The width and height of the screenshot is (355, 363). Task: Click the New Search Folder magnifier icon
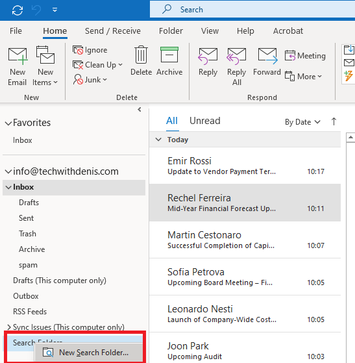(48, 353)
